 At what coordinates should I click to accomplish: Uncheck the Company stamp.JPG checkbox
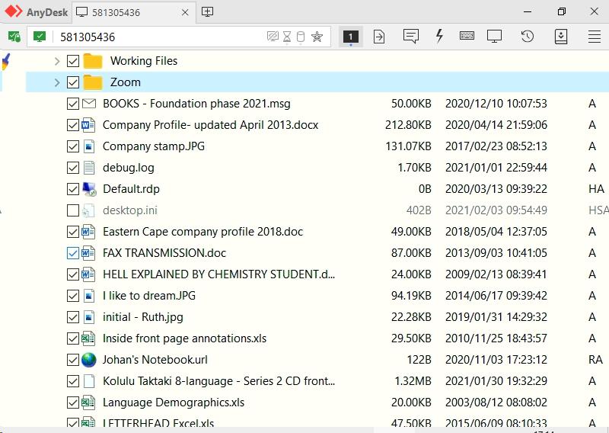[73, 146]
